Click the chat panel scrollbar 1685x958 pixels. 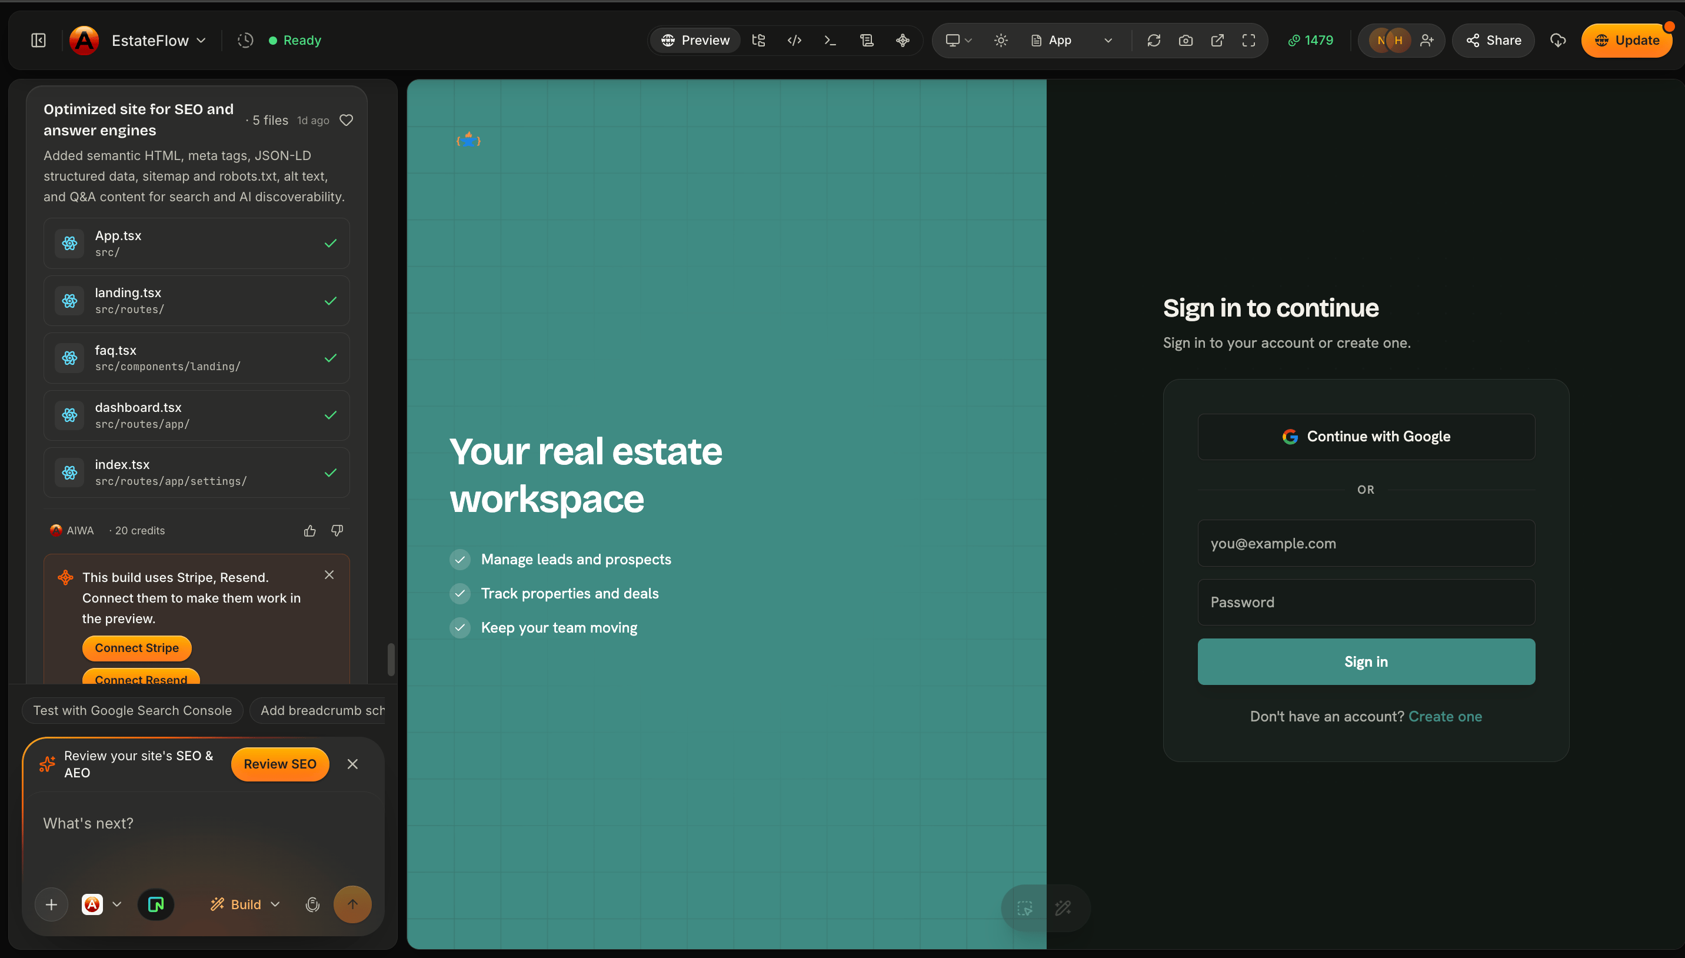click(x=391, y=659)
